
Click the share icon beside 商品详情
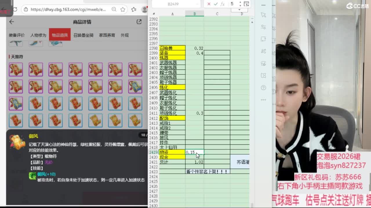click(139, 22)
